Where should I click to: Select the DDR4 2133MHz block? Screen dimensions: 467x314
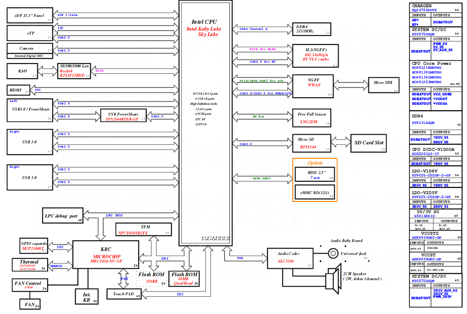[311, 29]
